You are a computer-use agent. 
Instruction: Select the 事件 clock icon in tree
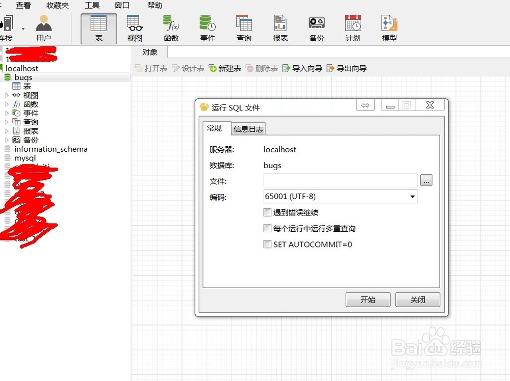click(16, 113)
